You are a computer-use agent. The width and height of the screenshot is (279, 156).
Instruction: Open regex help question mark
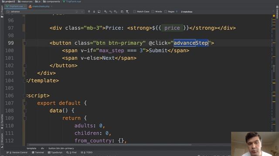point(177,12)
